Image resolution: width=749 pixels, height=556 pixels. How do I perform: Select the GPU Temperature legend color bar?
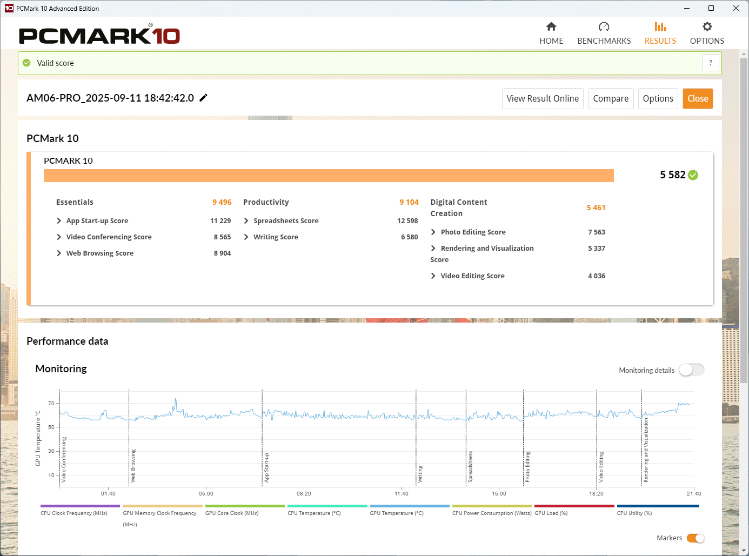[410, 506]
